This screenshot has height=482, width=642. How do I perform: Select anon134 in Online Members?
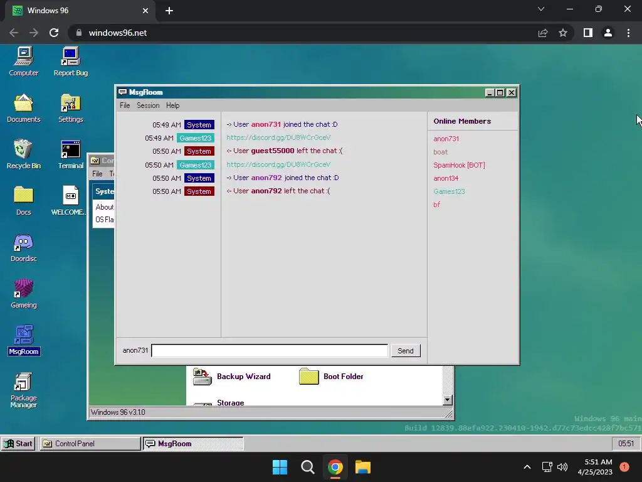446,178
